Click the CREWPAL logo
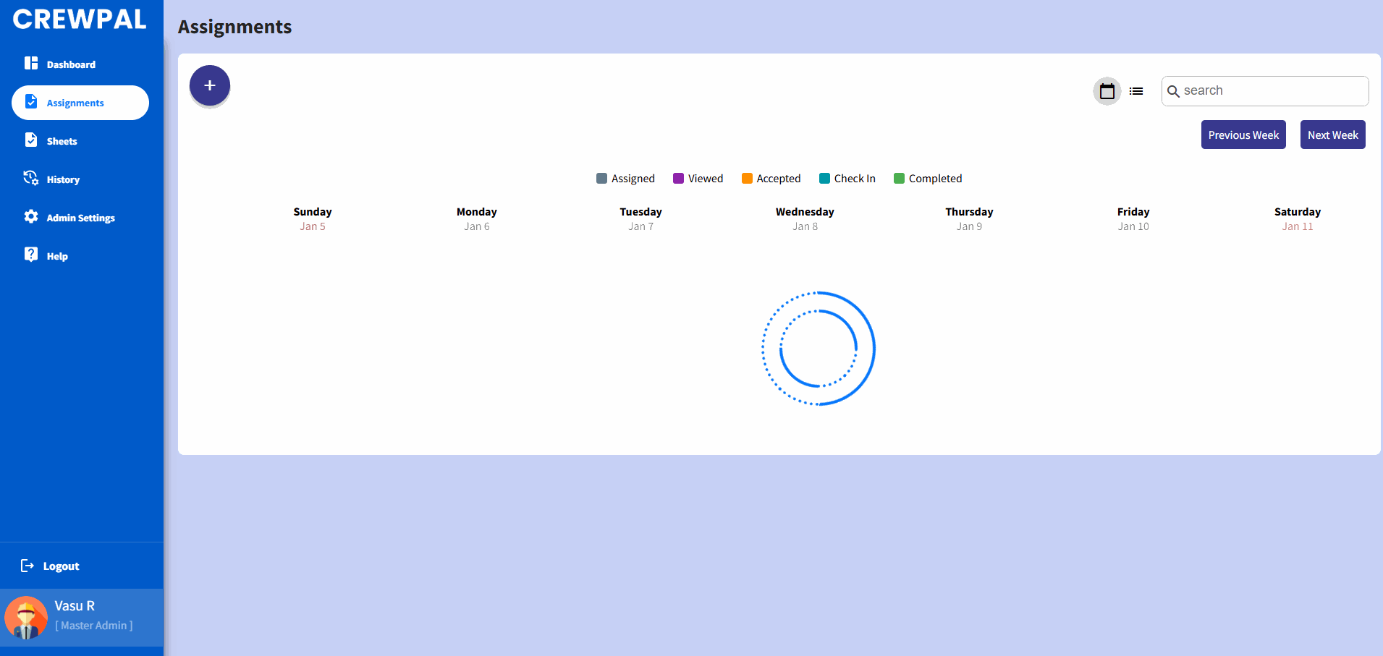This screenshot has width=1383, height=656. point(80,20)
